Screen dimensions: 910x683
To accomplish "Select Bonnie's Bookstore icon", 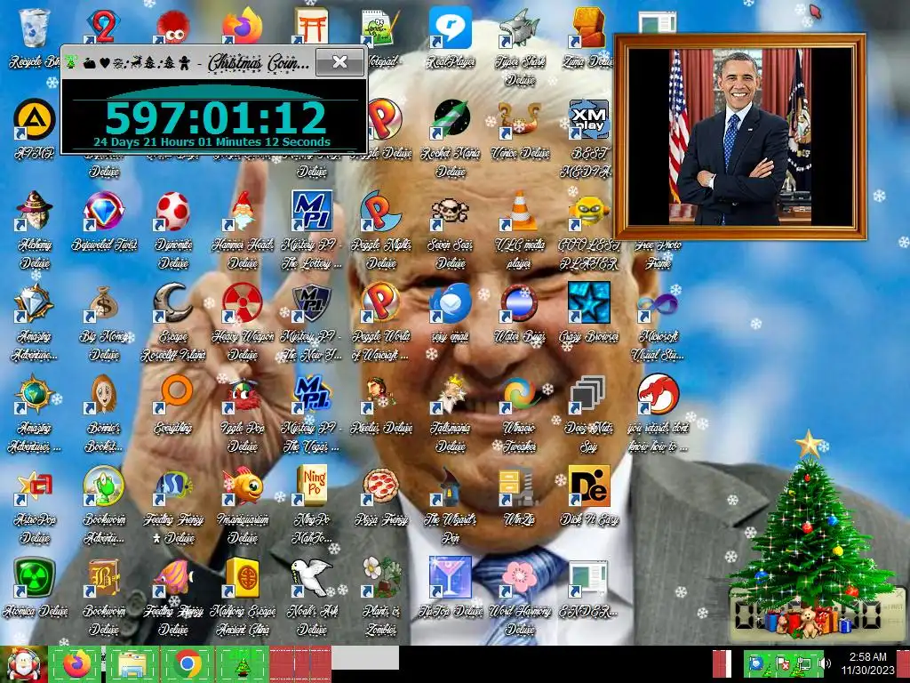I will [x=103, y=394].
